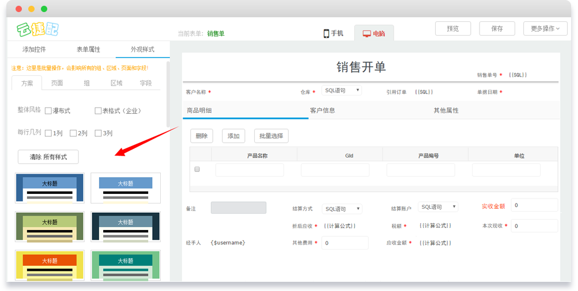Tick the product table row checkbox
Screen dimensions: 578x291
tap(197, 170)
